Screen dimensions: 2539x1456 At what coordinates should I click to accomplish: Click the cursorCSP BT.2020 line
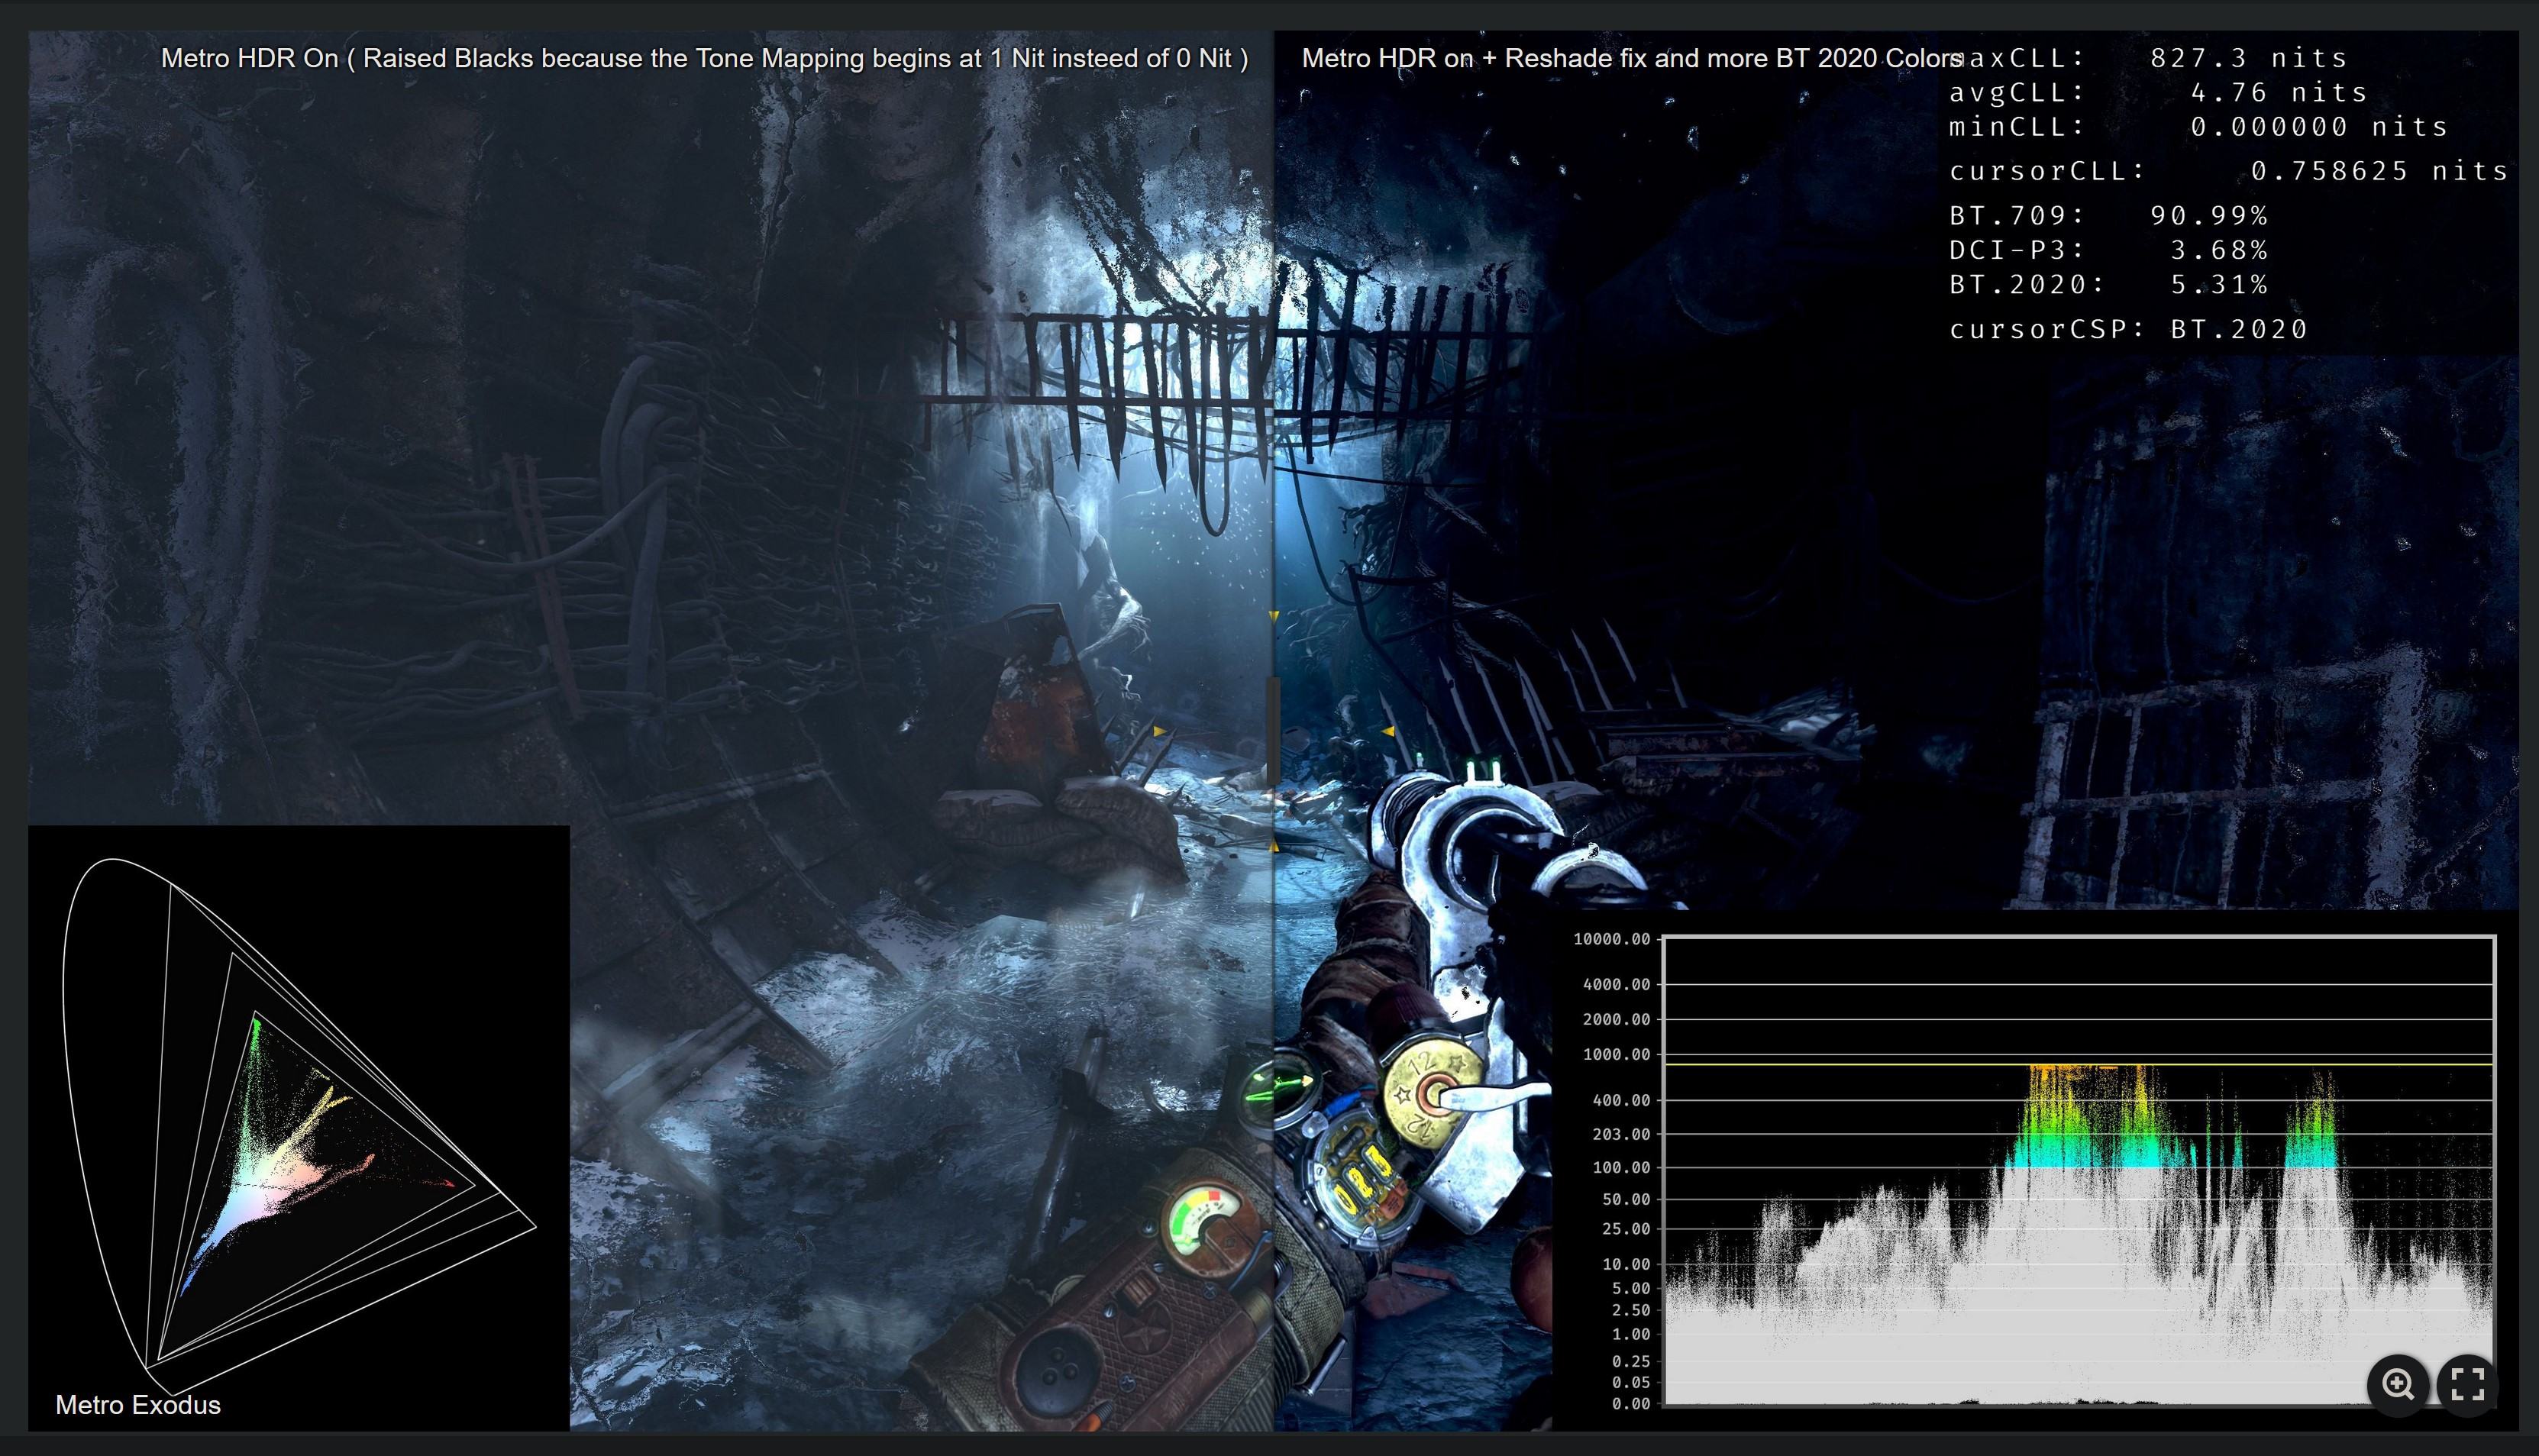2128,329
